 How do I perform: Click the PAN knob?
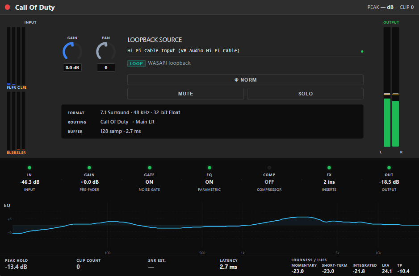click(106, 51)
